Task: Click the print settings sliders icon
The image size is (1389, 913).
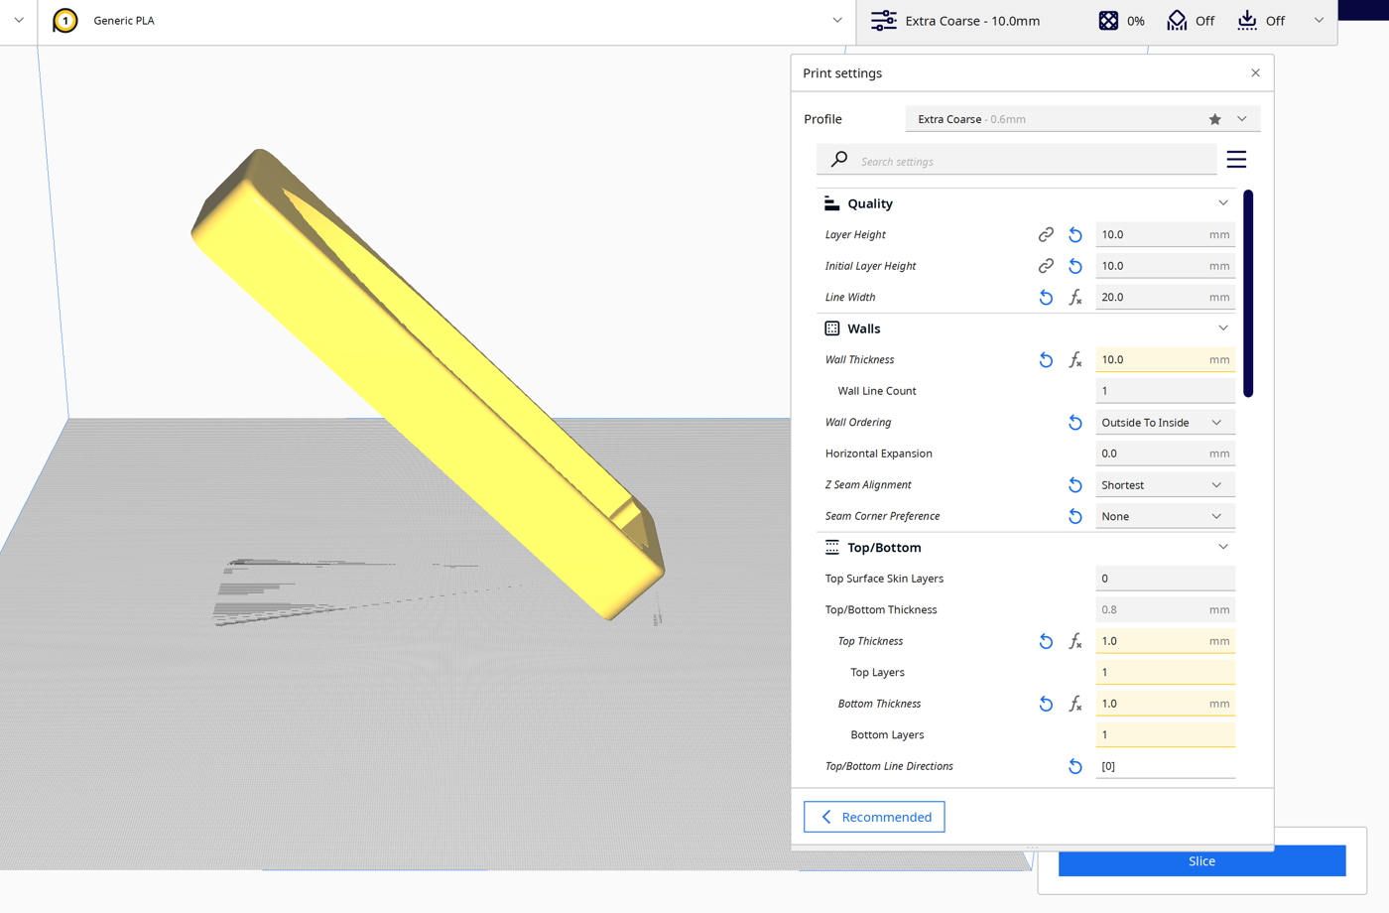Action: (883, 20)
